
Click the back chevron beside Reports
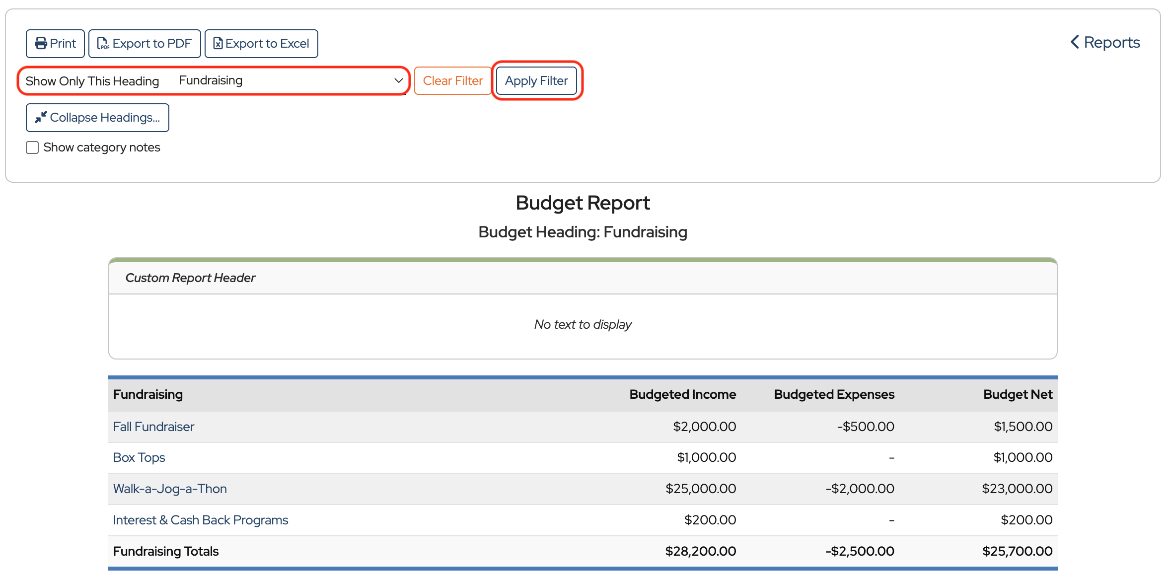coord(1075,42)
